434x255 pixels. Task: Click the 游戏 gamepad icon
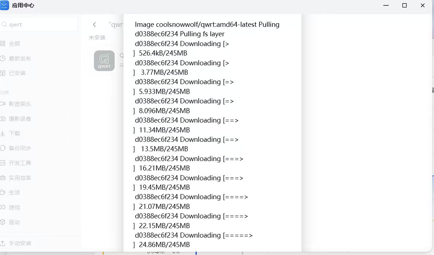(x=3, y=207)
